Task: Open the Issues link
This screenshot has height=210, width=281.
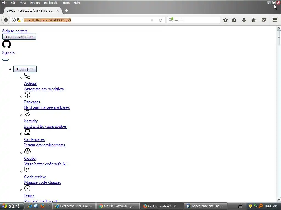Action: (x=29, y=196)
